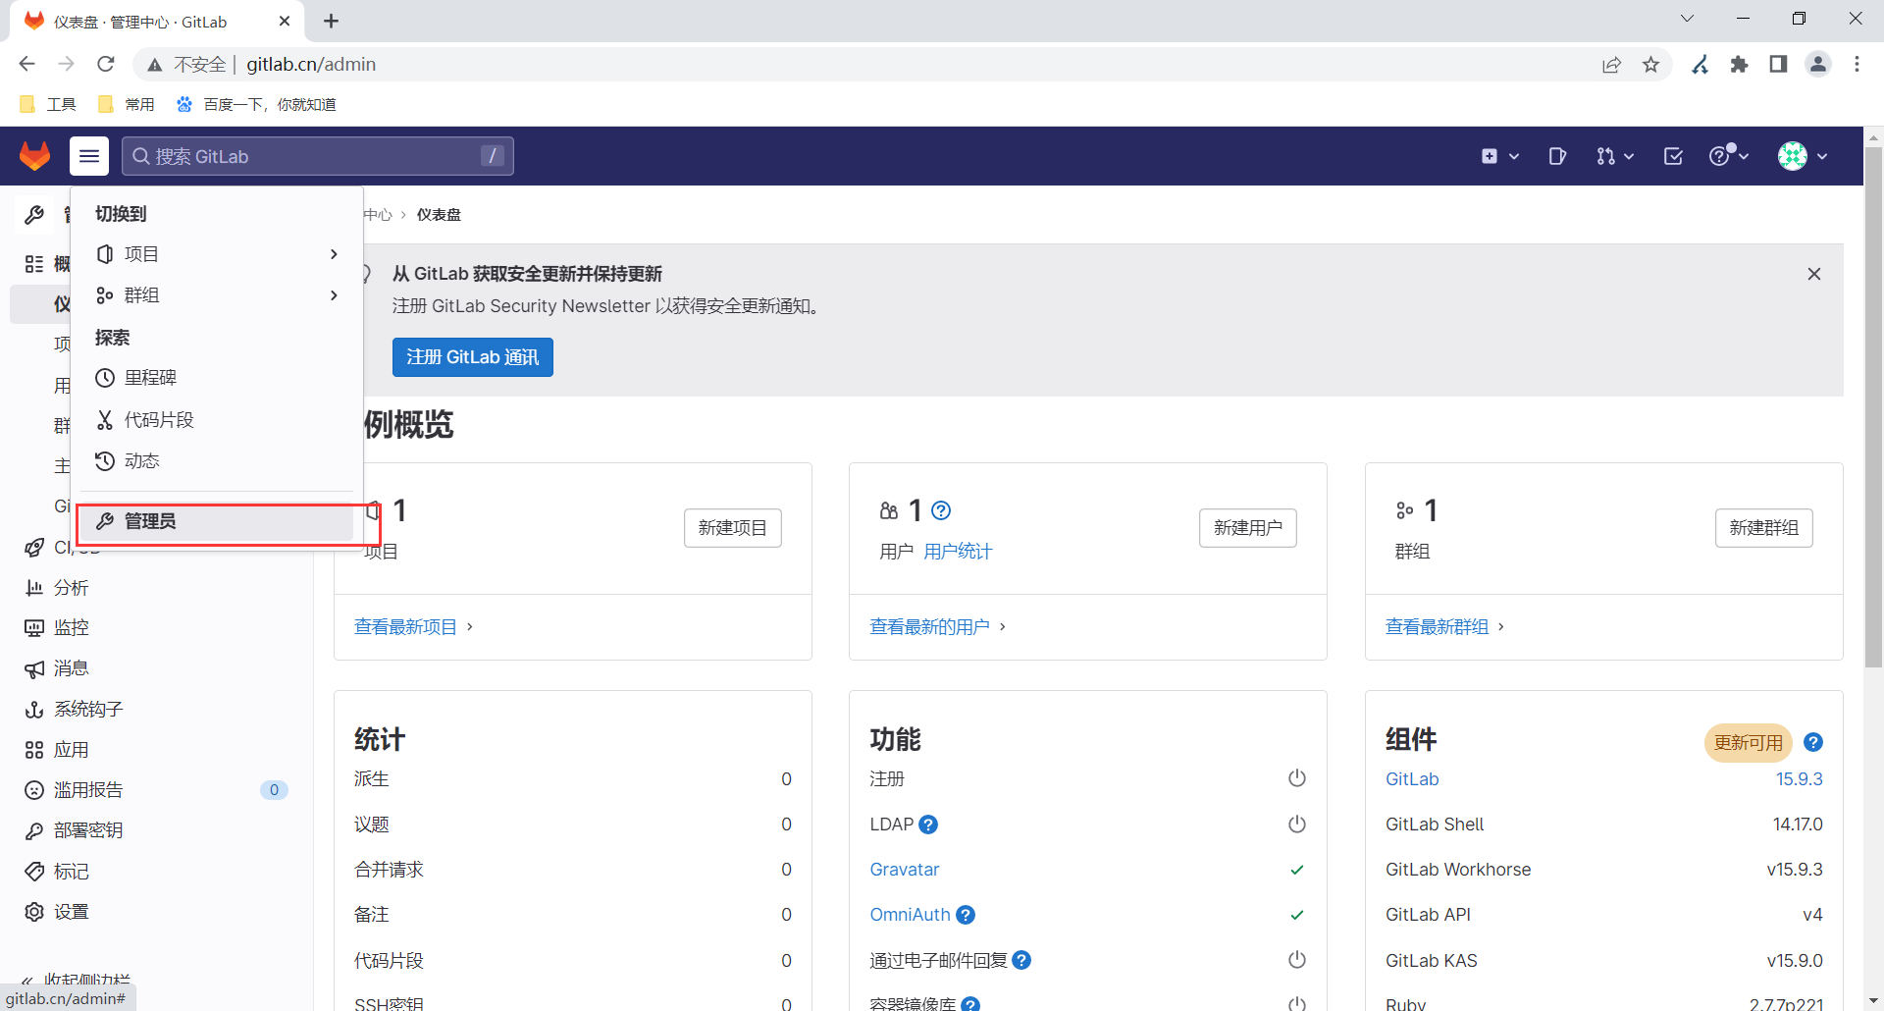The image size is (1884, 1011).
Task: Select 管理员 menu entry
Action: coord(217,521)
